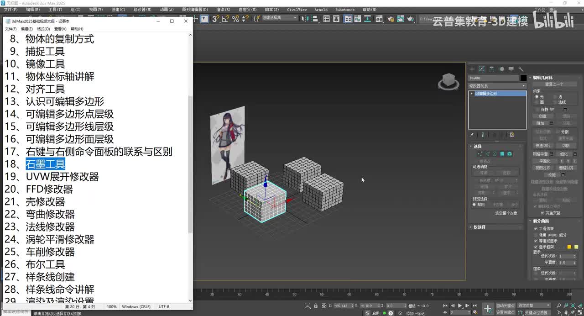Screen dimensions: 584x316
Task: Play the animation
Action: 460,305
